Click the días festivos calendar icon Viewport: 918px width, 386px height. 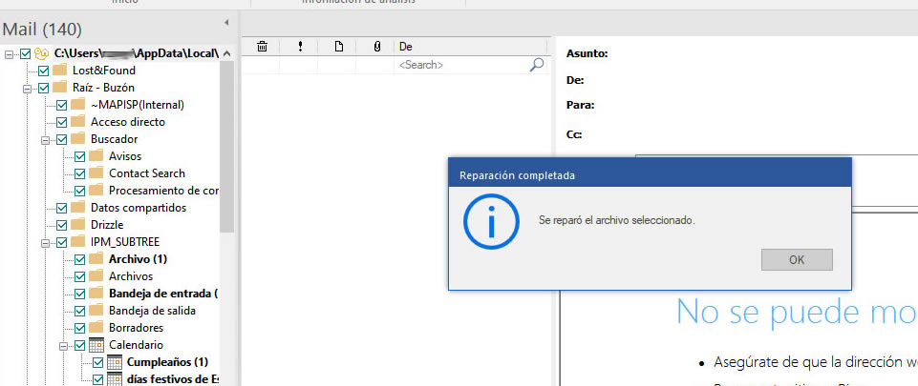tap(115, 378)
